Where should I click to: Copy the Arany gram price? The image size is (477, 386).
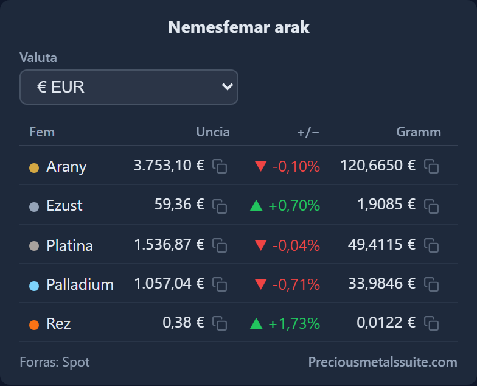431,166
